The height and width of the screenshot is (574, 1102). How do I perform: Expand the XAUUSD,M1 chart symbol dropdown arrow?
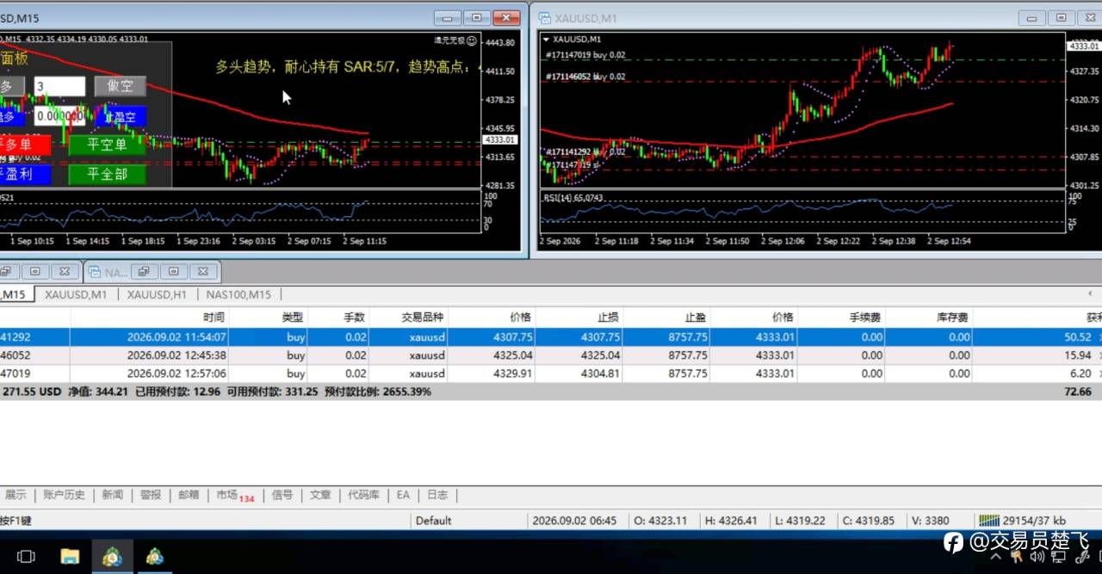point(546,39)
